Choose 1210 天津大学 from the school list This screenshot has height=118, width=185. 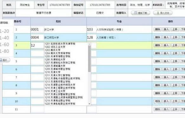coord(52,72)
